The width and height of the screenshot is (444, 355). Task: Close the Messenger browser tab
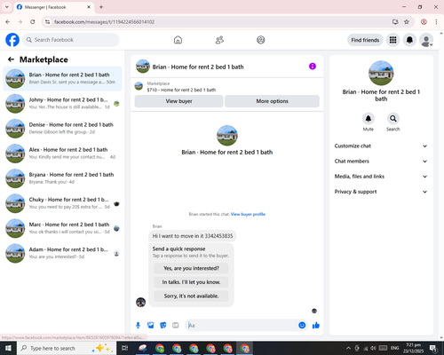[x=89, y=7]
